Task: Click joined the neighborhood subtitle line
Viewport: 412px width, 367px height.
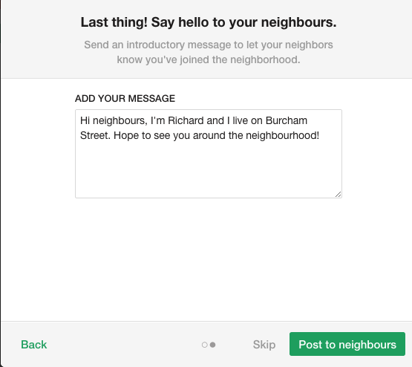Action: (209, 59)
